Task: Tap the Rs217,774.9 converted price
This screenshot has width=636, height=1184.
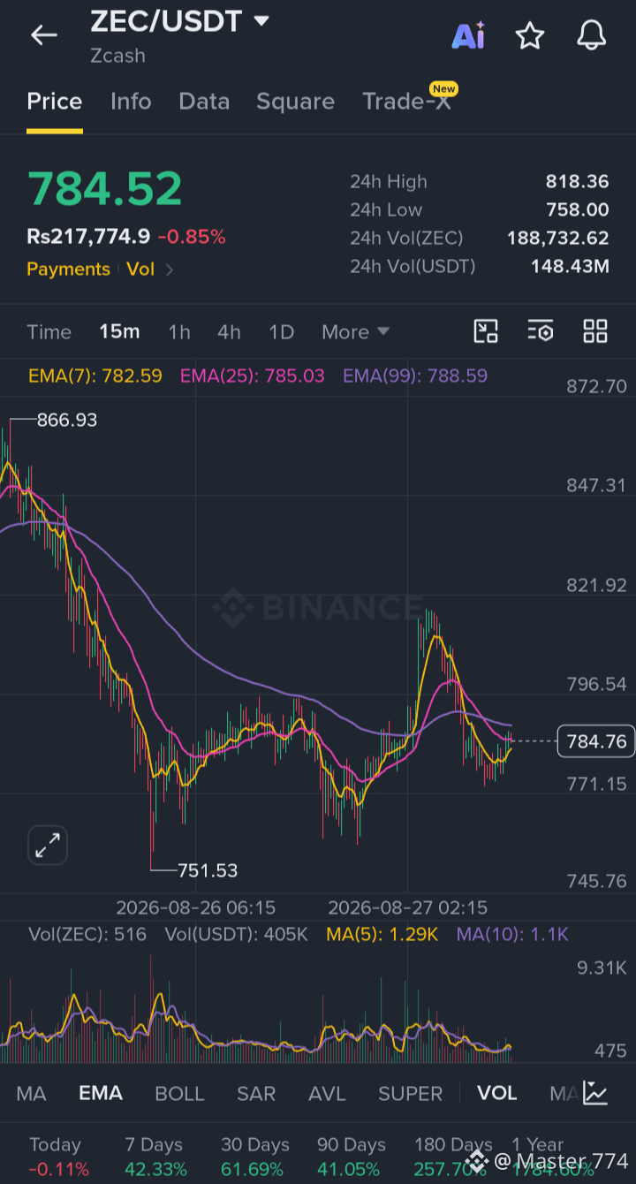Action: (x=88, y=237)
